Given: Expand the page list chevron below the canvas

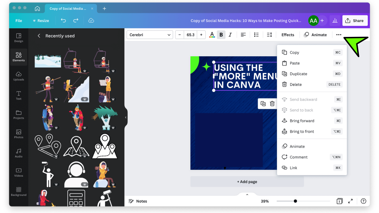Looking at the screenshot, I should tap(247, 195).
